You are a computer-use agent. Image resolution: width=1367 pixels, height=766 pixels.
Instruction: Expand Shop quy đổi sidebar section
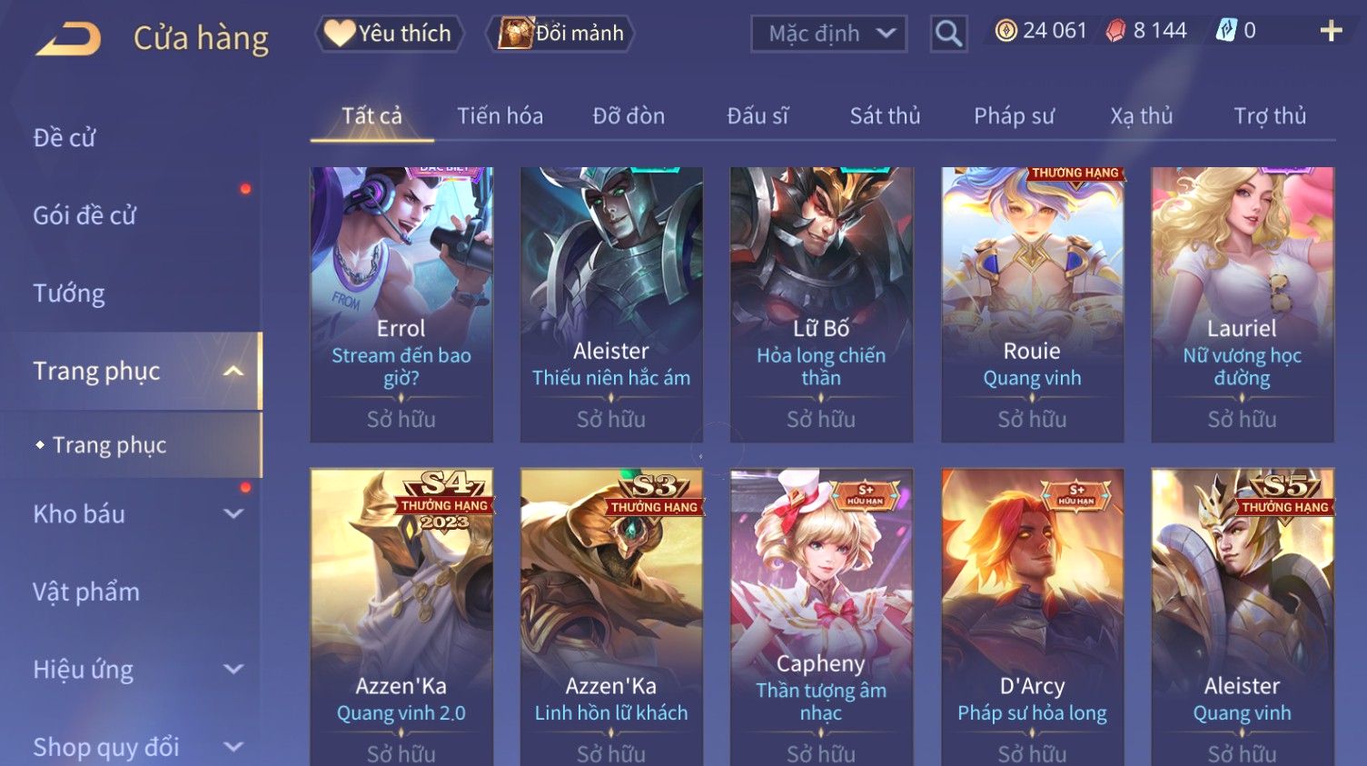point(233,747)
